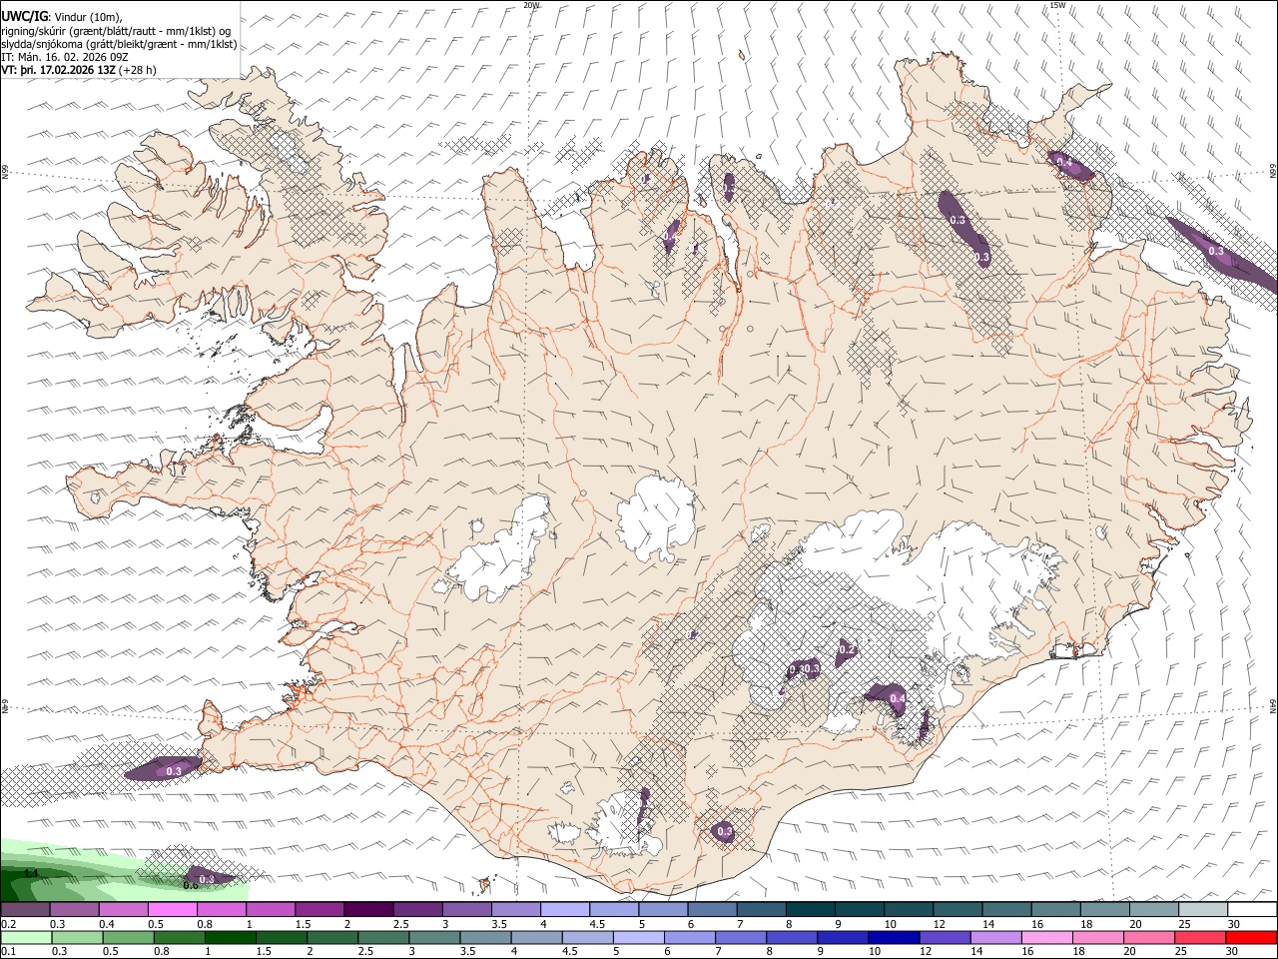Click the 0.1 rain legend label

pyautogui.click(x=8, y=952)
